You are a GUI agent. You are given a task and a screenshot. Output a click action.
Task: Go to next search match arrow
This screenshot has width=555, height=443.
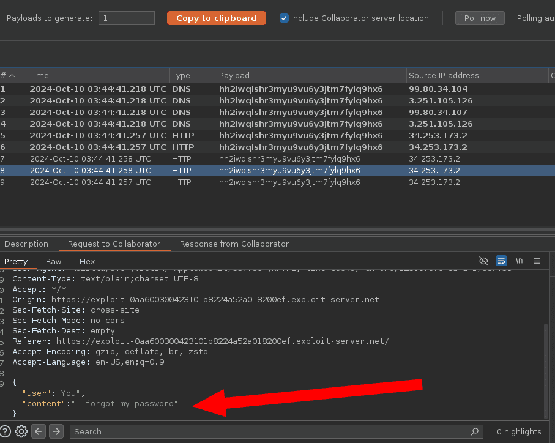click(56, 431)
